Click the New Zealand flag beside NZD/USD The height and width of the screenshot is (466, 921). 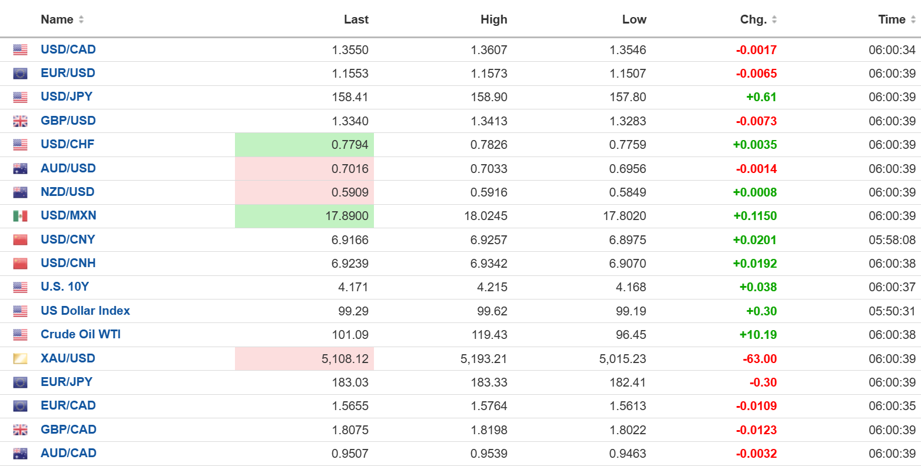coord(20,192)
